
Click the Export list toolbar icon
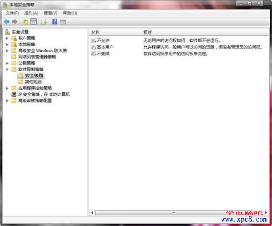click(44, 21)
